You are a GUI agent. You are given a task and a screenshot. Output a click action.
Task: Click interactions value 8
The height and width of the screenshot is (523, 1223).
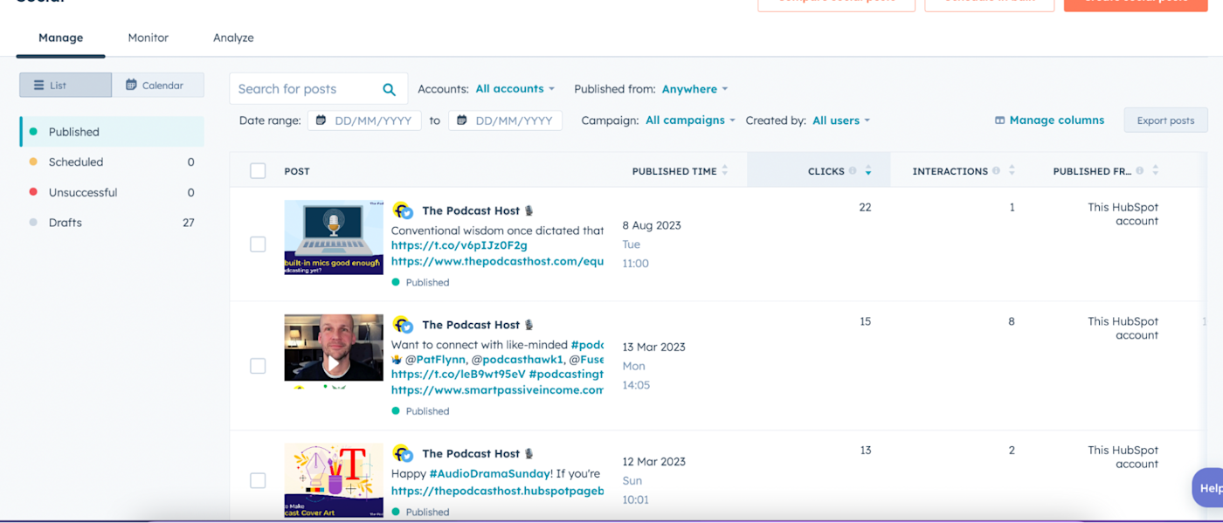click(x=1012, y=321)
